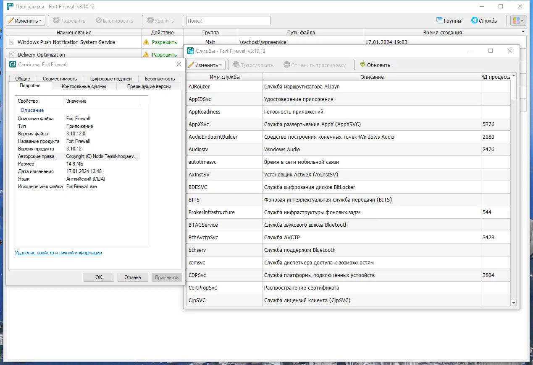Select the ClipSVC service row

(349, 300)
